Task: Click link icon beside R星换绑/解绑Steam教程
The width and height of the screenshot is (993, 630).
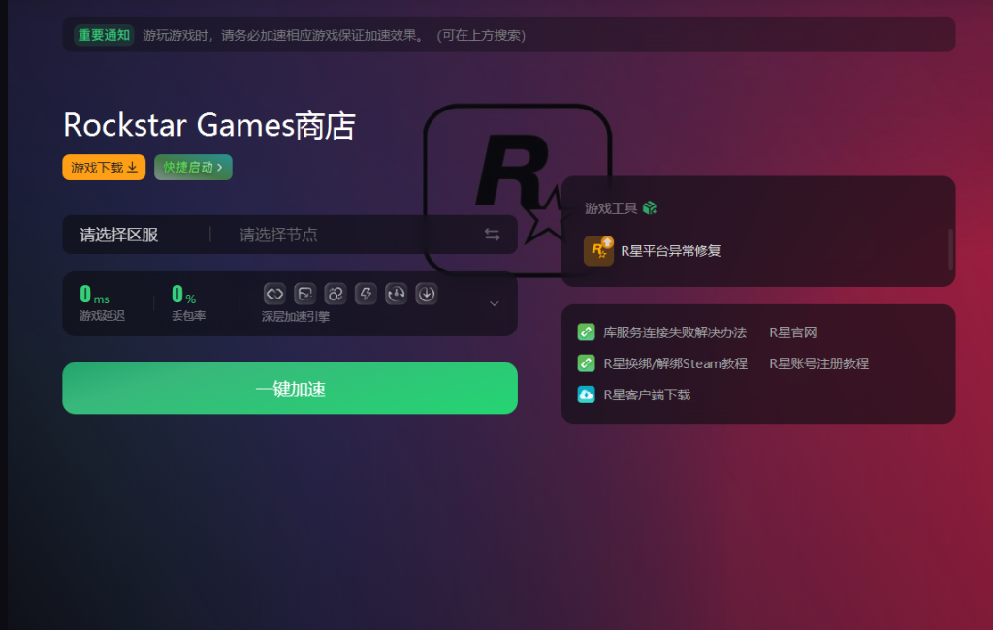Action: coord(587,362)
